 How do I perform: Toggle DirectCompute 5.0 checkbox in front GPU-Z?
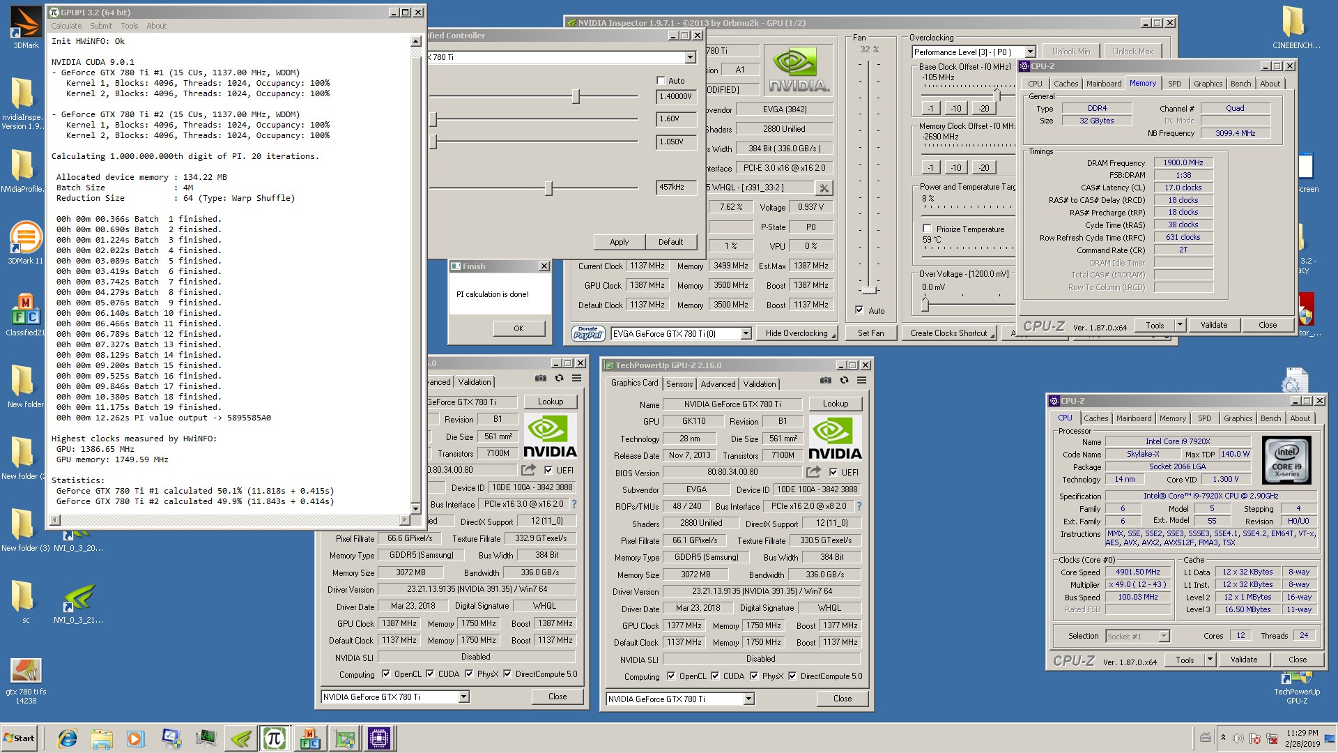point(792,676)
